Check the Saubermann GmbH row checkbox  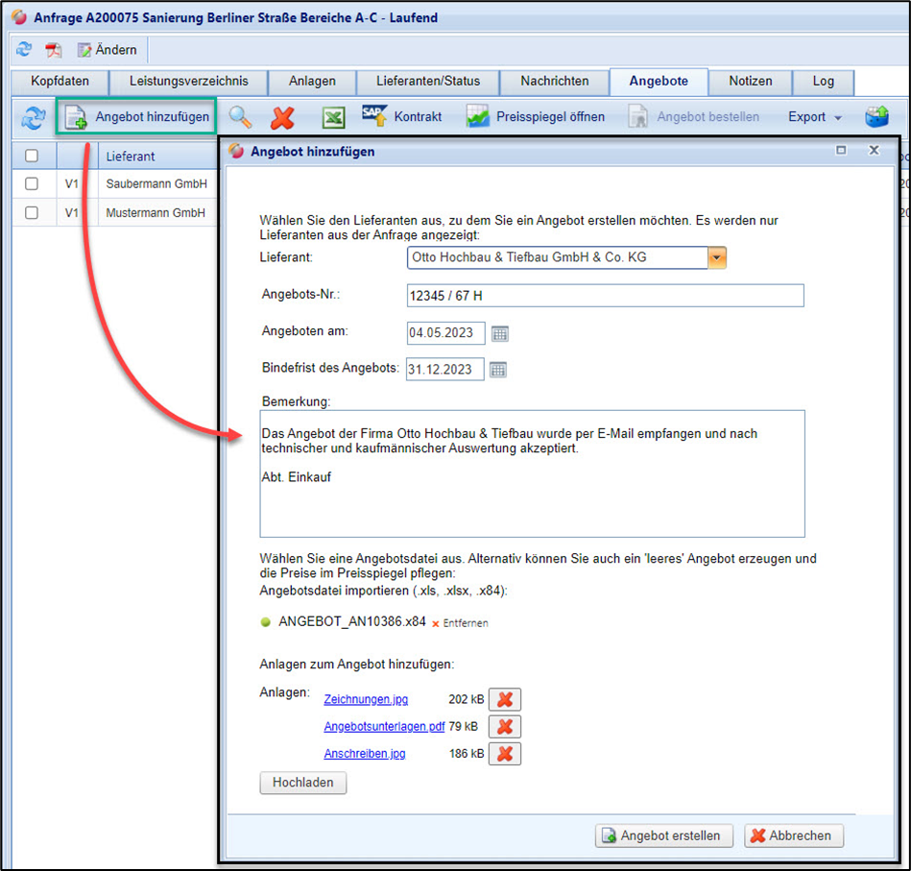point(32,183)
